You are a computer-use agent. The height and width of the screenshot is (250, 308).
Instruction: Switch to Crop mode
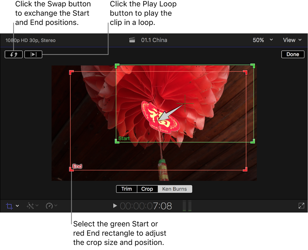pyautogui.click(x=147, y=189)
